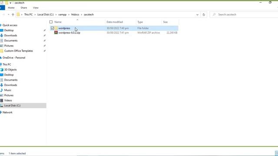Select the wordpress folder name

coord(64,28)
